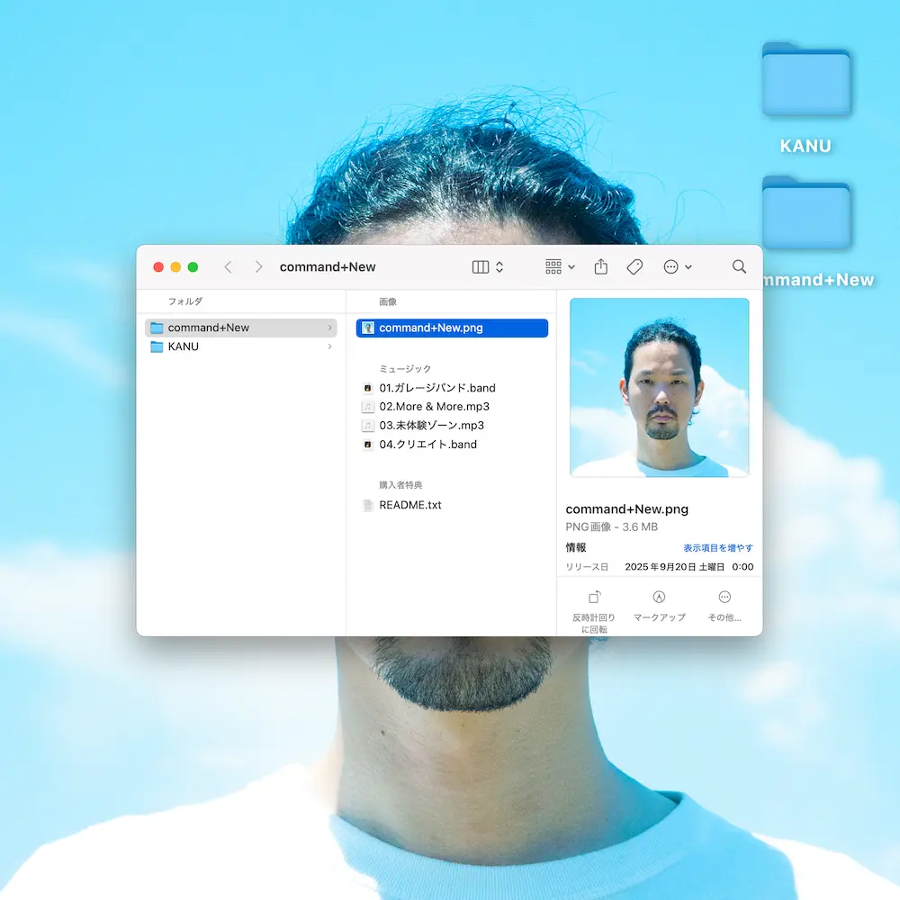This screenshot has height=900, width=900.
Task: Click the portrait image preview thumbnail
Action: point(659,389)
